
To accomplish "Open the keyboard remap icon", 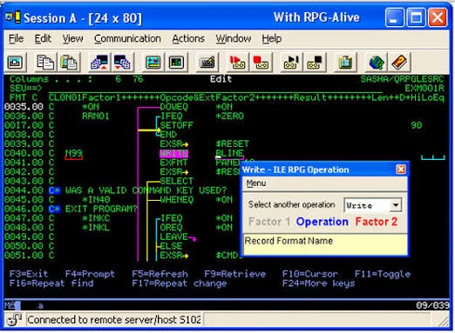I will (x=207, y=62).
